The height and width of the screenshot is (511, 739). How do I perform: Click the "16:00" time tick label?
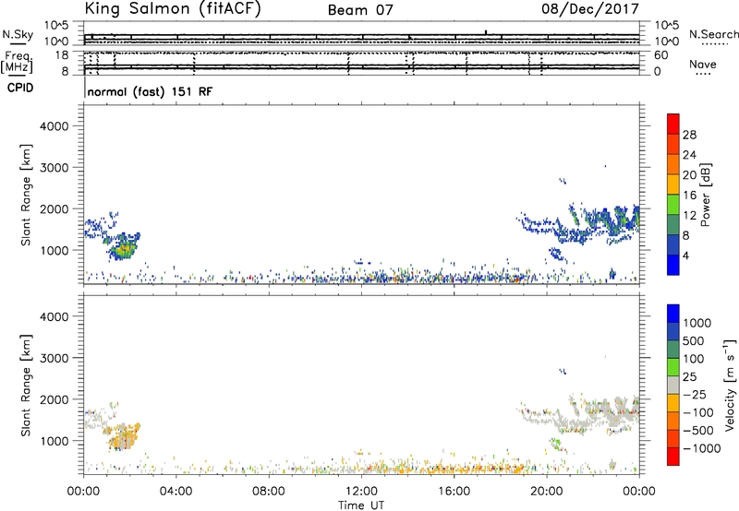tap(454, 492)
